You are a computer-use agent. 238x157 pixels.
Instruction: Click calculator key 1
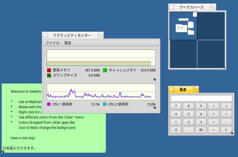pyautogui.click(x=176, y=122)
